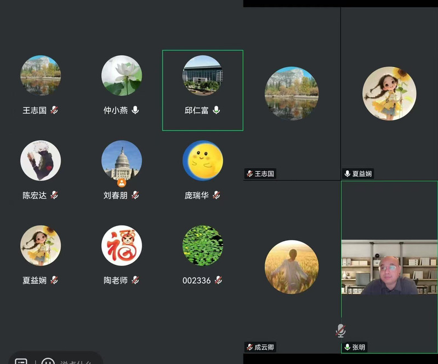Click 庞瑞华's yellow smiley avatar
This screenshot has height=364, width=438.
pyautogui.click(x=203, y=160)
